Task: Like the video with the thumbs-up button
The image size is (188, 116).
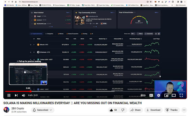Action: (x=113, y=110)
